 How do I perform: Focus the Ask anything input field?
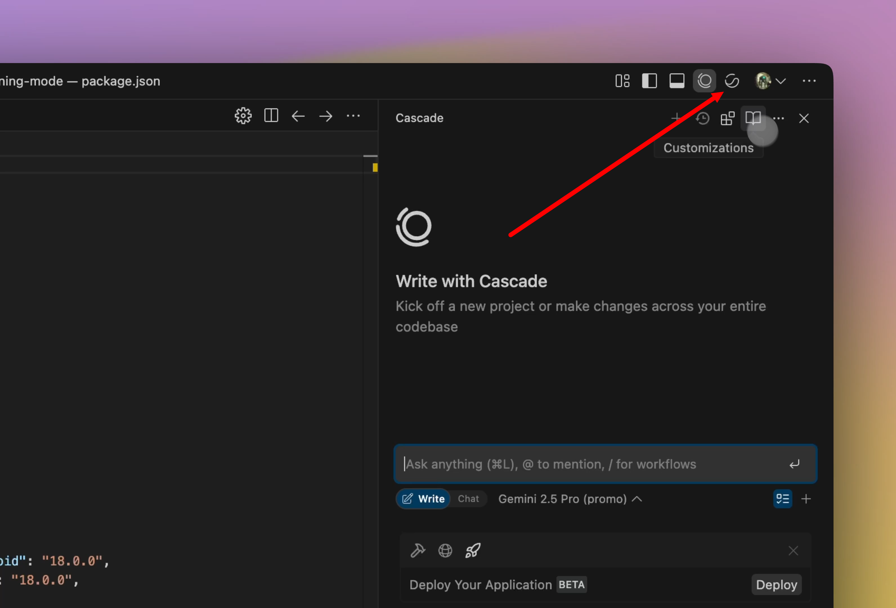point(605,464)
